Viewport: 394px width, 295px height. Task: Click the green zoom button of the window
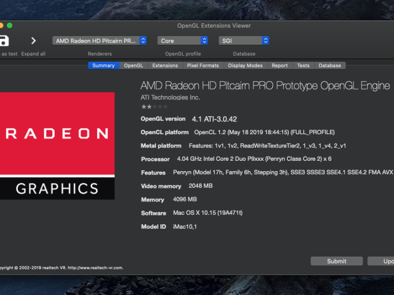pyautogui.click(x=10, y=25)
